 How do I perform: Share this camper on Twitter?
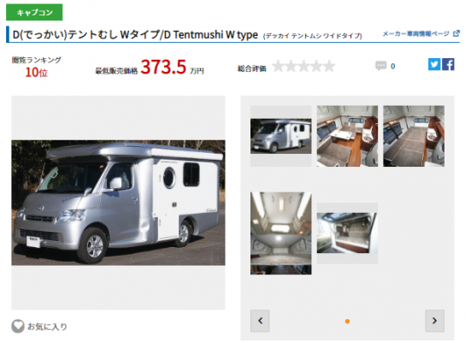[434, 64]
